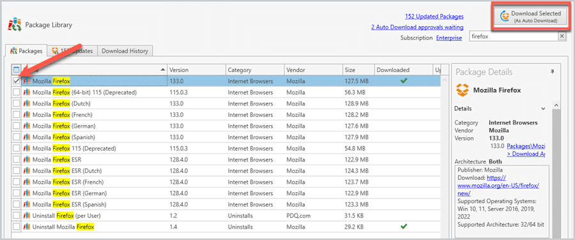
Task: Click package icon beside Uninstall Firefox (per User)
Action: 26,216
